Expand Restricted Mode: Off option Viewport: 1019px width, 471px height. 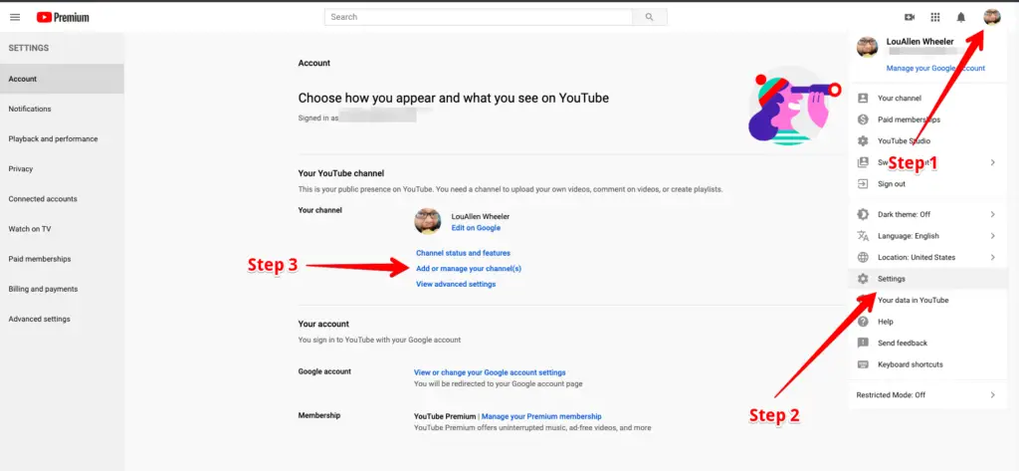coord(928,395)
